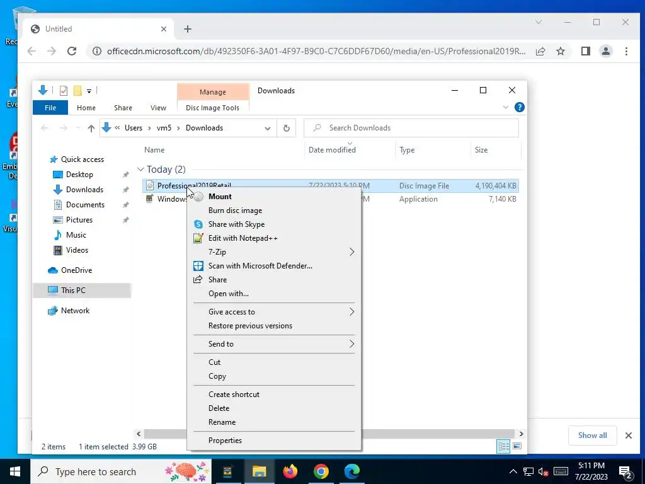This screenshot has height=484, width=645.
Task: Sort by Date modified column
Action: click(x=333, y=150)
